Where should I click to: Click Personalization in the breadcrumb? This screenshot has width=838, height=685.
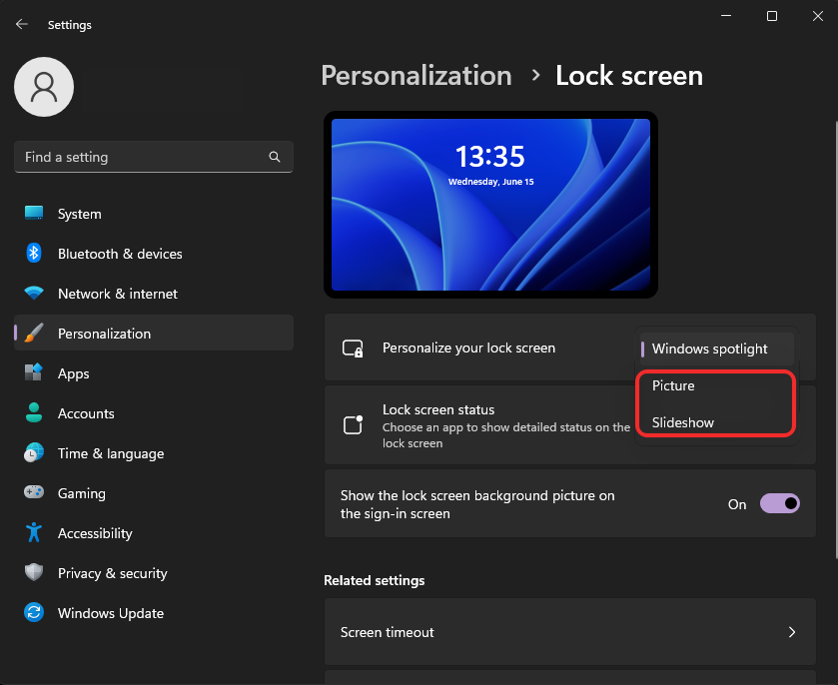coord(416,75)
